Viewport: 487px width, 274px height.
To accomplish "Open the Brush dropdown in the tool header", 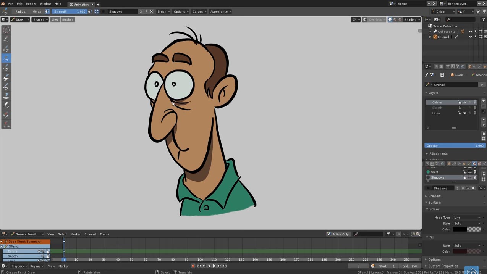I will [x=163, y=11].
